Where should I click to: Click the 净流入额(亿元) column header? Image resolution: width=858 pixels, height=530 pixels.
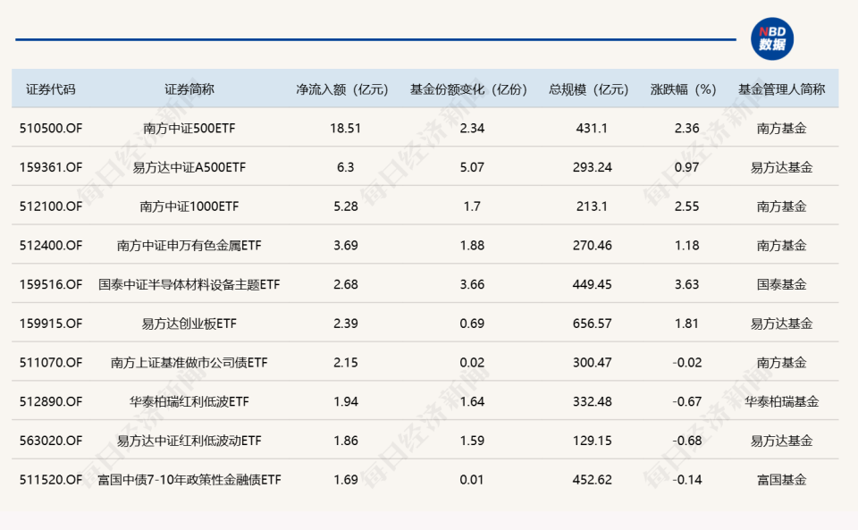pyautogui.click(x=342, y=89)
